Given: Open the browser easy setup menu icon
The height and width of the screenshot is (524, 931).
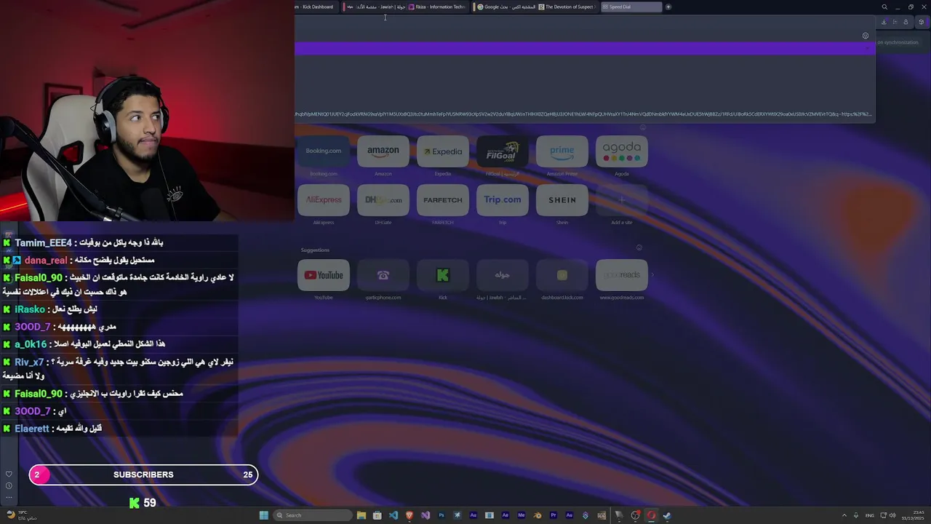Looking at the screenshot, I should coord(895,22).
